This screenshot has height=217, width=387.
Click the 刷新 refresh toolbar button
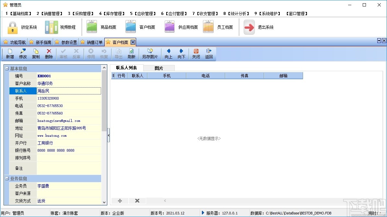132,54
